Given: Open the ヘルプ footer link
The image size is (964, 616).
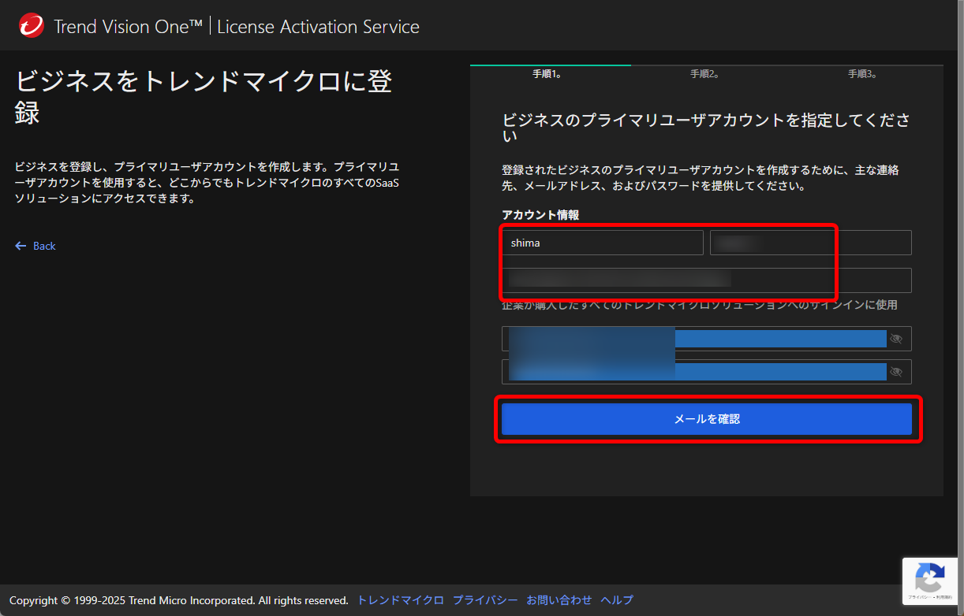Looking at the screenshot, I should pos(616,600).
